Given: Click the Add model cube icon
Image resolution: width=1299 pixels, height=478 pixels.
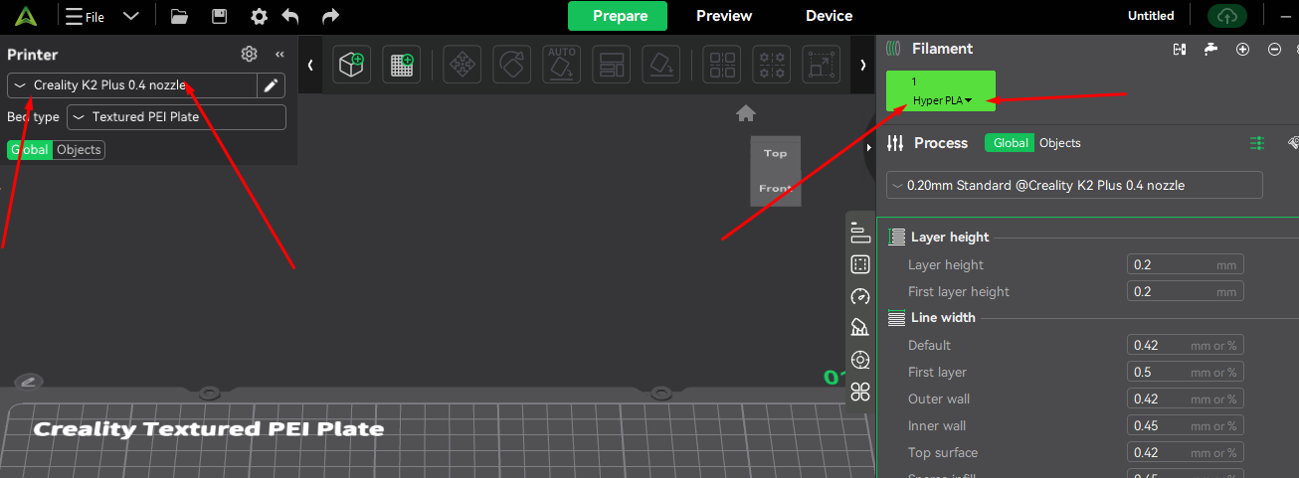Looking at the screenshot, I should (x=351, y=65).
